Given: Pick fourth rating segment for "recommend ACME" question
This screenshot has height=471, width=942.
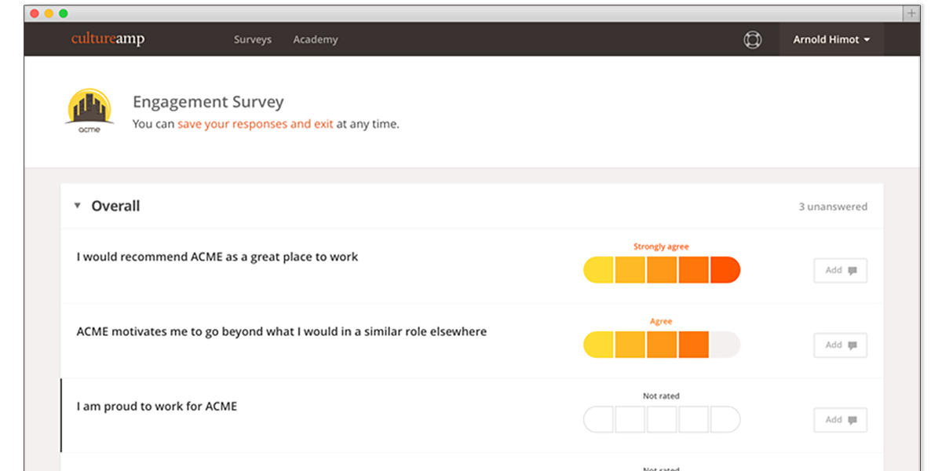Looking at the screenshot, I should (x=694, y=270).
